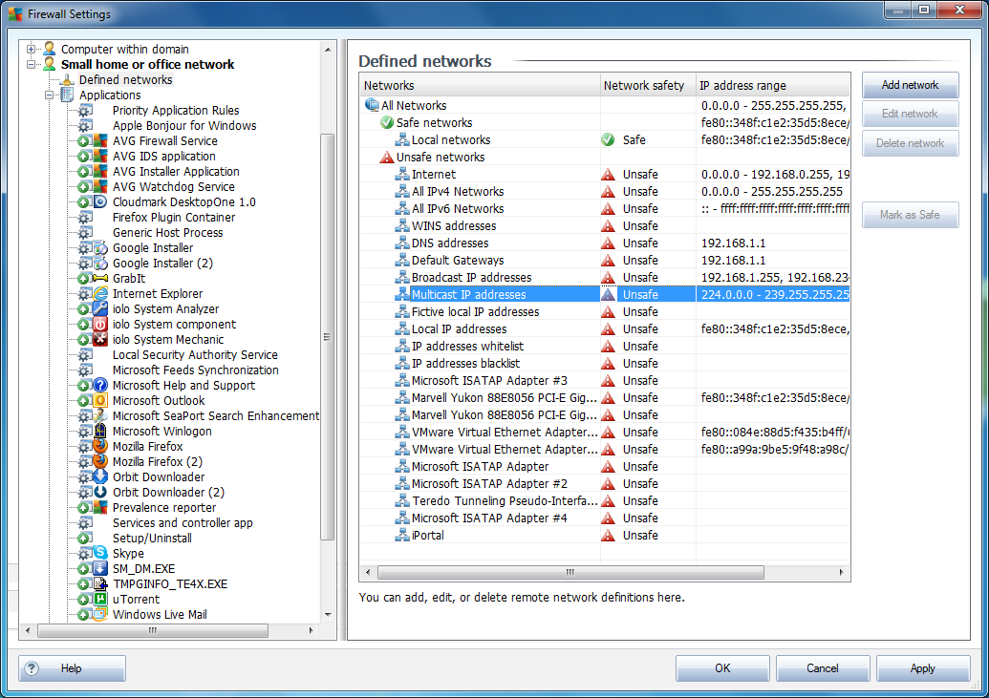This screenshot has width=989, height=698.
Task: Select the Default Gateways row
Action: [605, 261]
